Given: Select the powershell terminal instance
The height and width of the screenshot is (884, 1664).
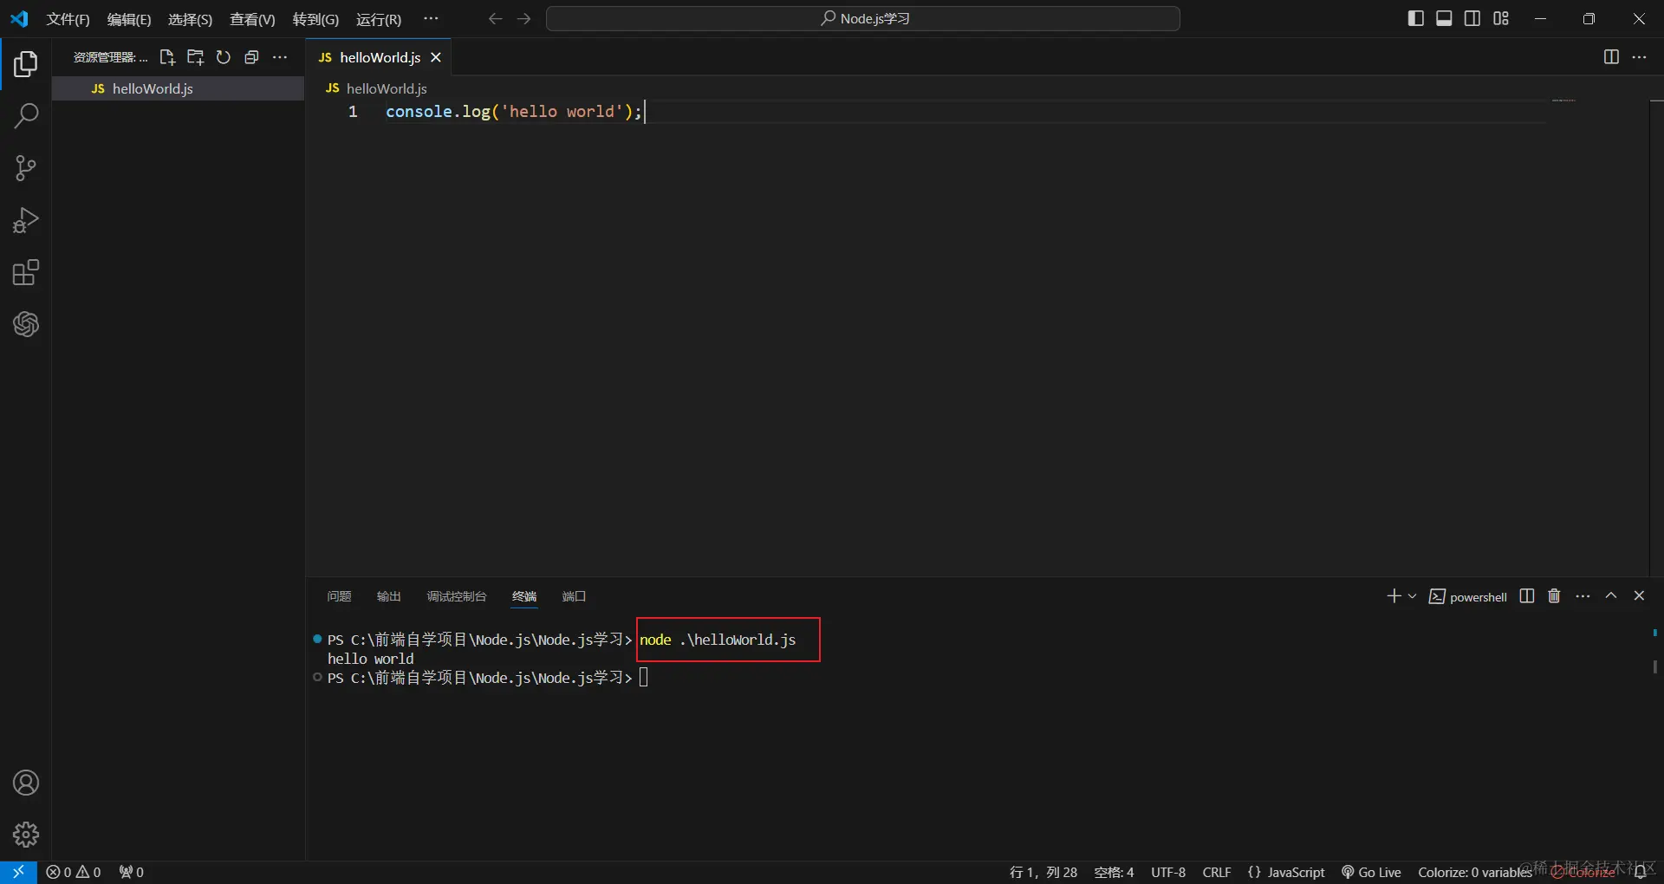Looking at the screenshot, I should (1468, 597).
